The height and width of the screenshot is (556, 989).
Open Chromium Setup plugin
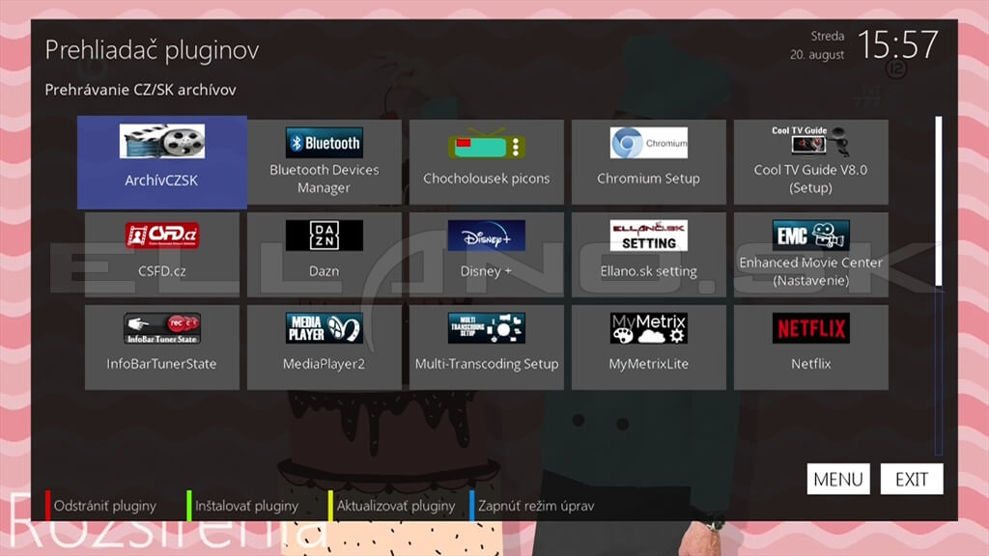click(x=648, y=161)
